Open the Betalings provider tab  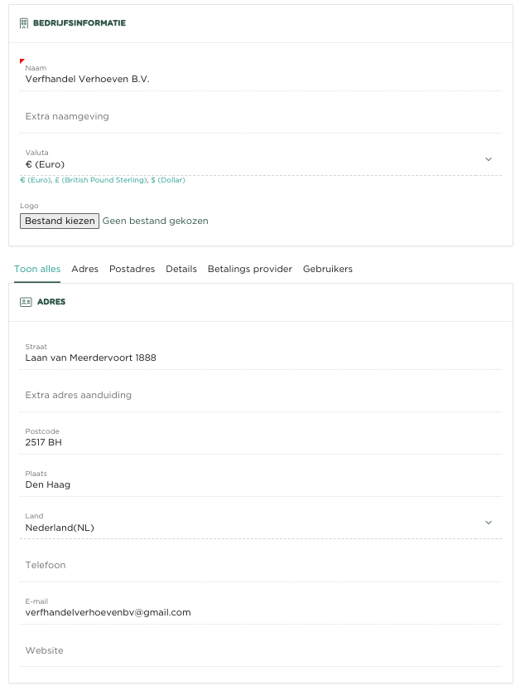tap(250, 269)
